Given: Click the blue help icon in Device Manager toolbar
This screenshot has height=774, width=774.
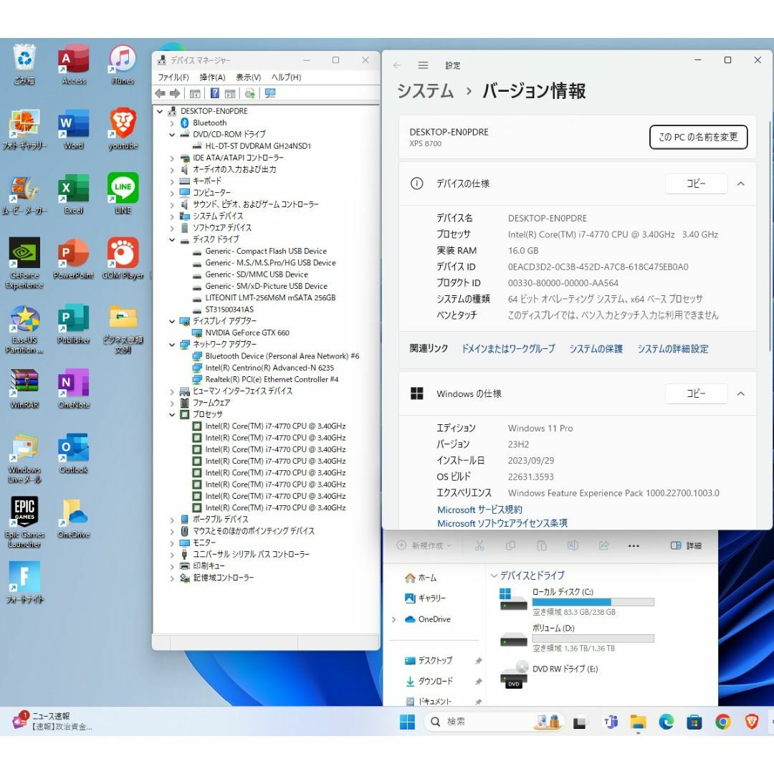Looking at the screenshot, I should 215,93.
